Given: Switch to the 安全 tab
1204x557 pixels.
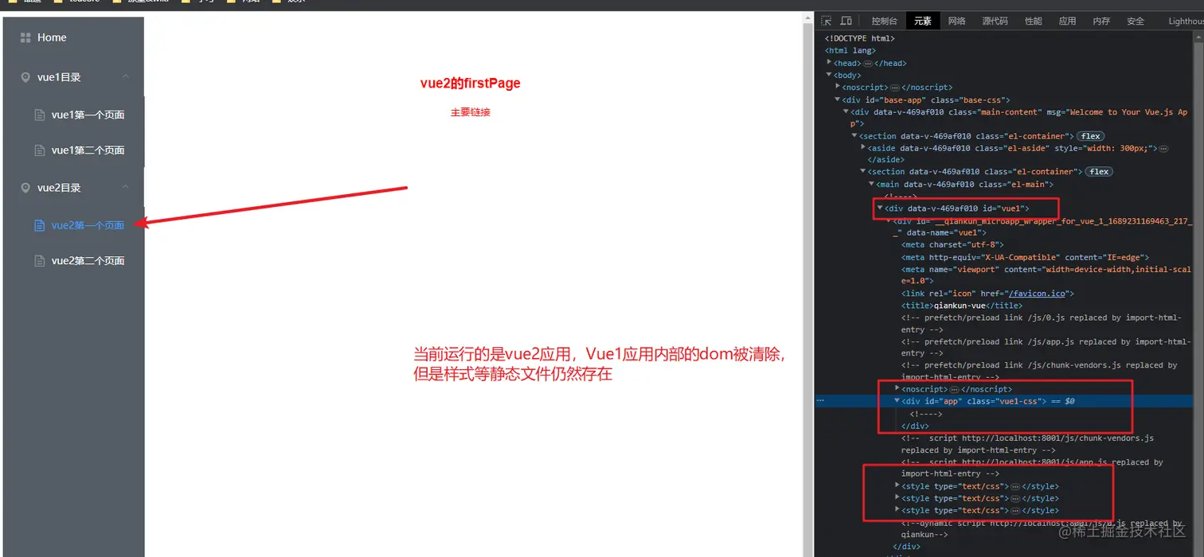Looking at the screenshot, I should point(1136,21).
